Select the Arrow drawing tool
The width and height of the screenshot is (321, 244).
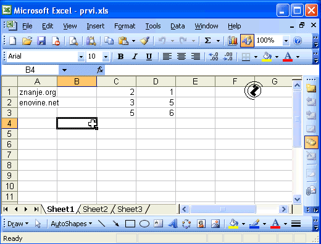coord(116,224)
